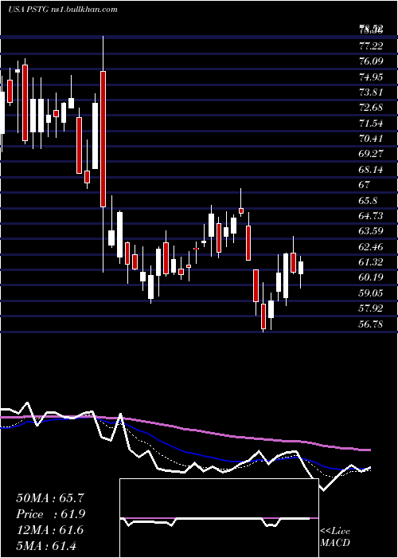
Task: Click the '5MA : 61.4' legend value
Action: (x=46, y=546)
